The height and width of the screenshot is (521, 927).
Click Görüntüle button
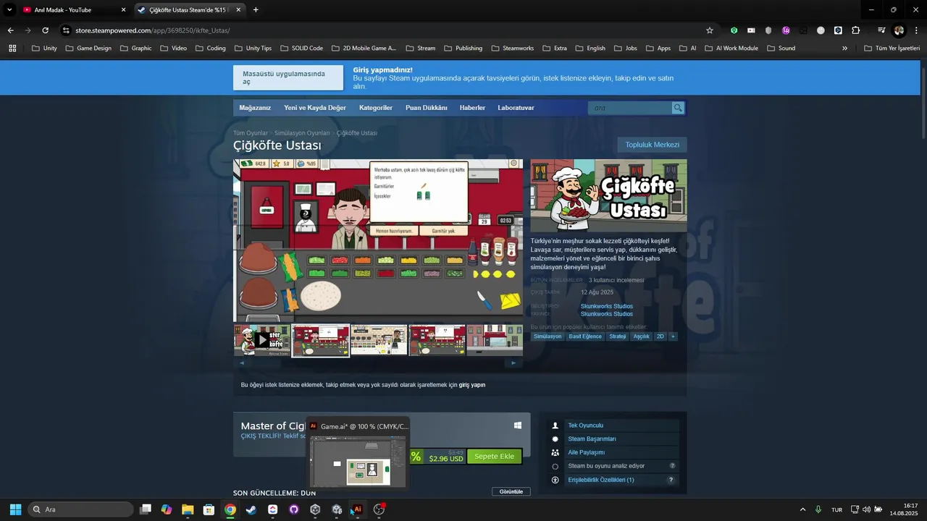point(511,491)
